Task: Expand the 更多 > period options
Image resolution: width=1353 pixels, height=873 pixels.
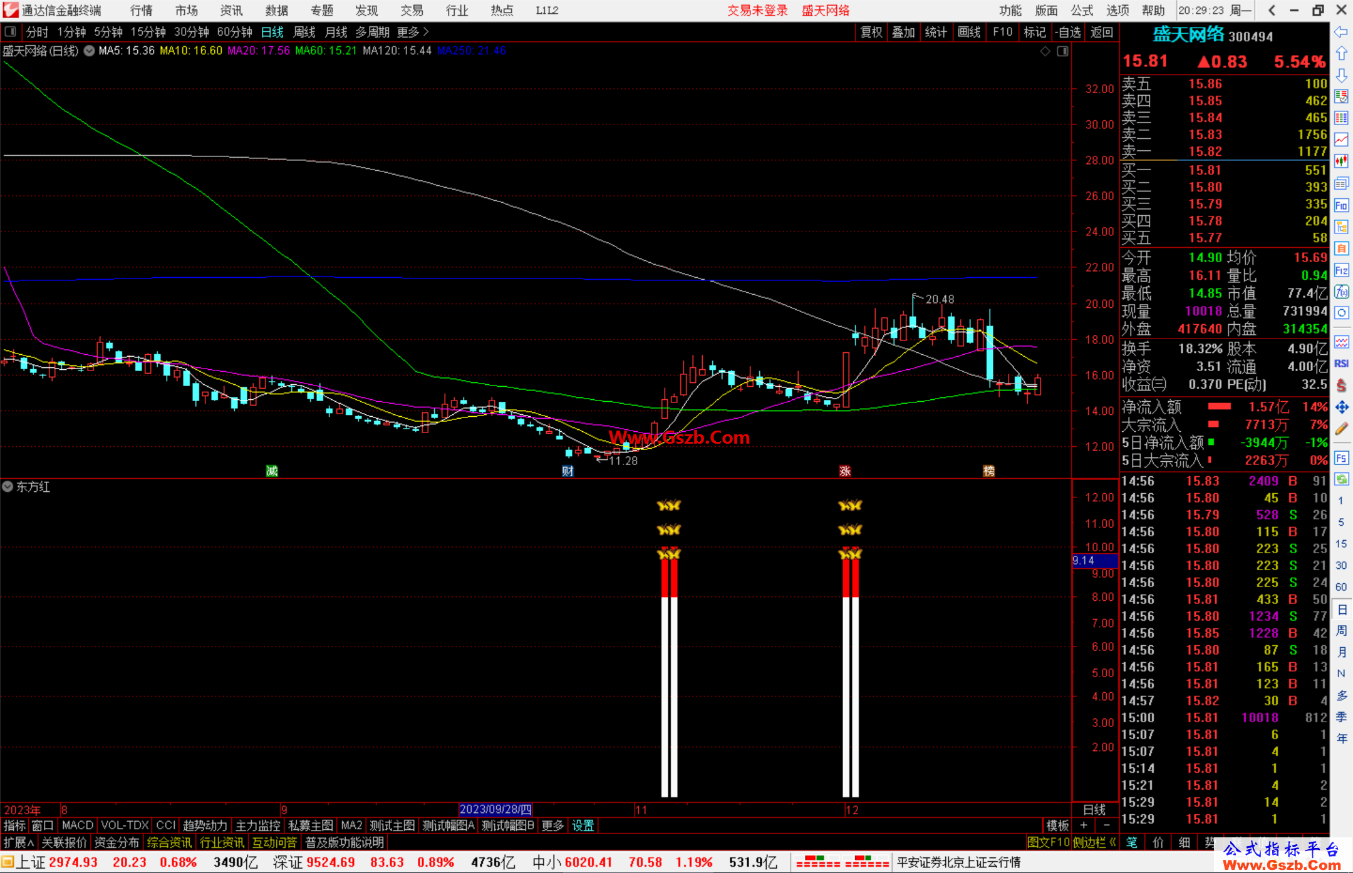Action: 413,32
